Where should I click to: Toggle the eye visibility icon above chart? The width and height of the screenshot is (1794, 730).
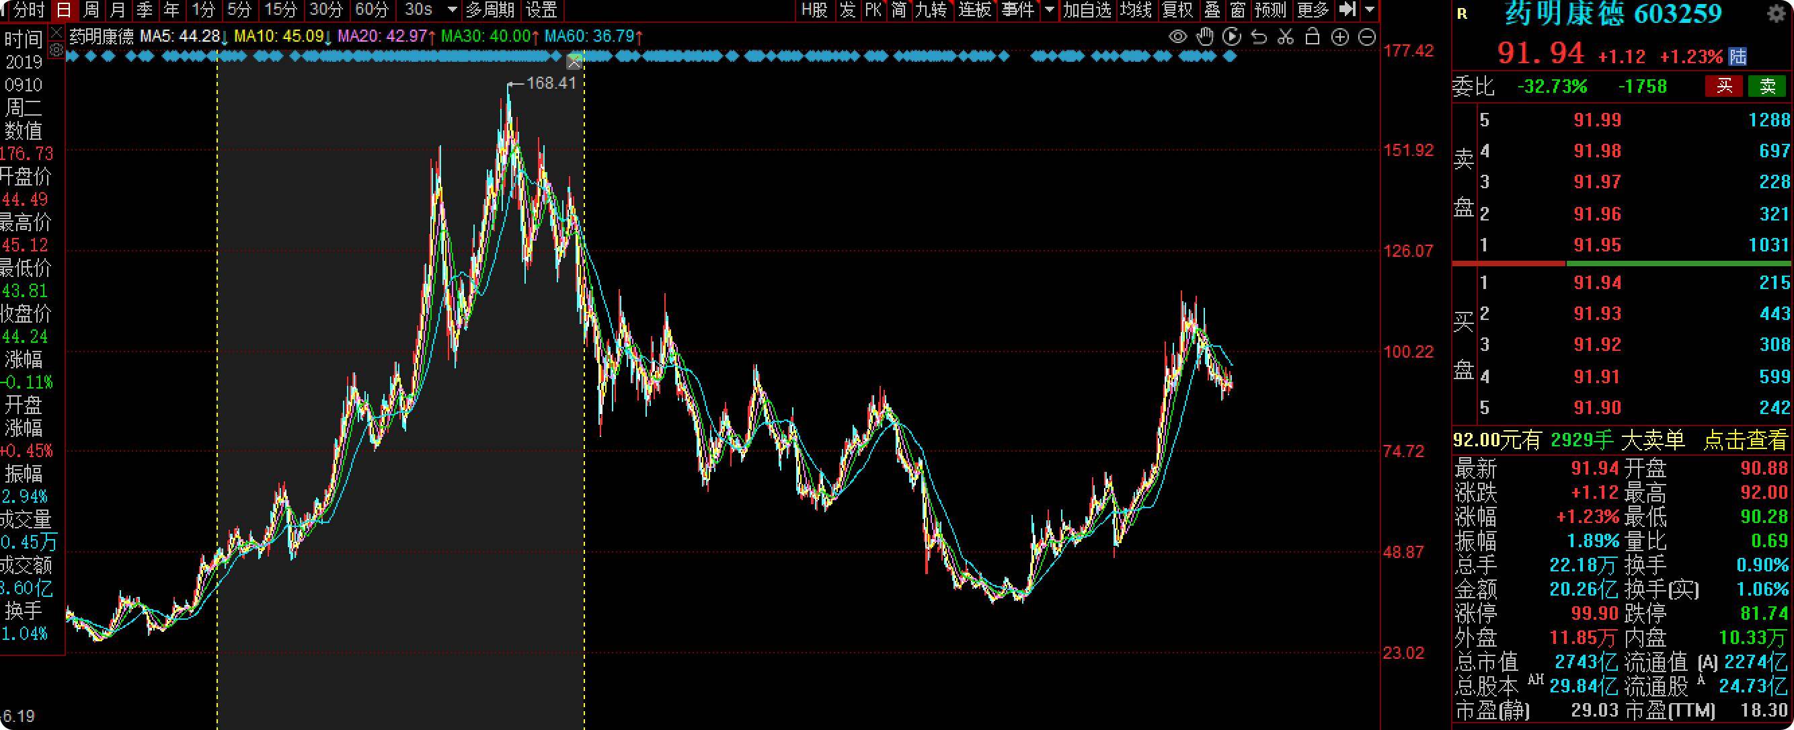[x=1177, y=37]
